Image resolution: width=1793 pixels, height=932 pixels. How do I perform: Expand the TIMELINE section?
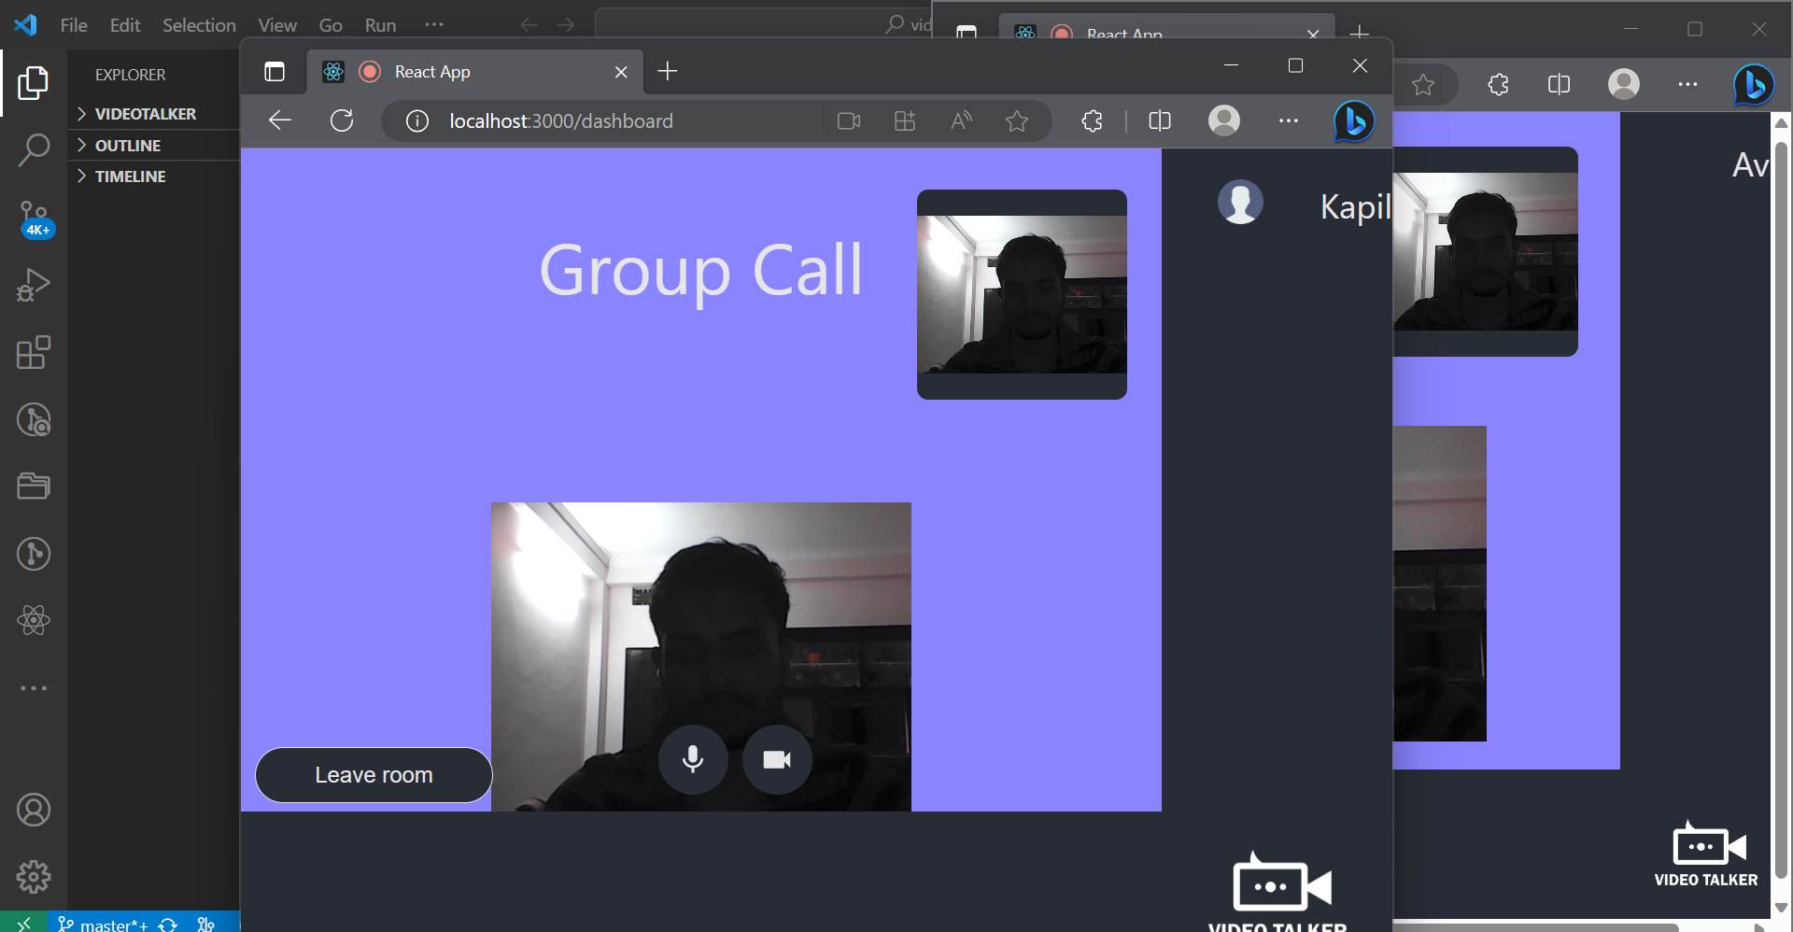pyautogui.click(x=131, y=176)
